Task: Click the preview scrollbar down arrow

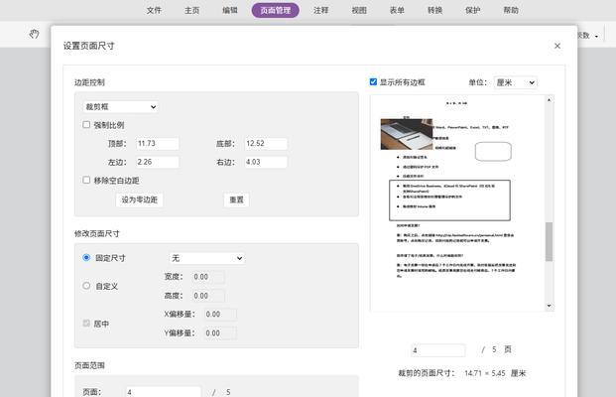Action: (549, 306)
